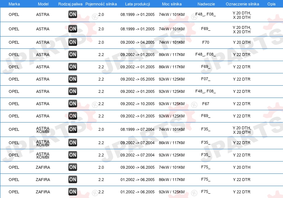The height and width of the screenshot is (198, 283).
Task: Click ON fuel icon in ASTRA F07_ row
Action: pyautogui.click(x=73, y=79)
